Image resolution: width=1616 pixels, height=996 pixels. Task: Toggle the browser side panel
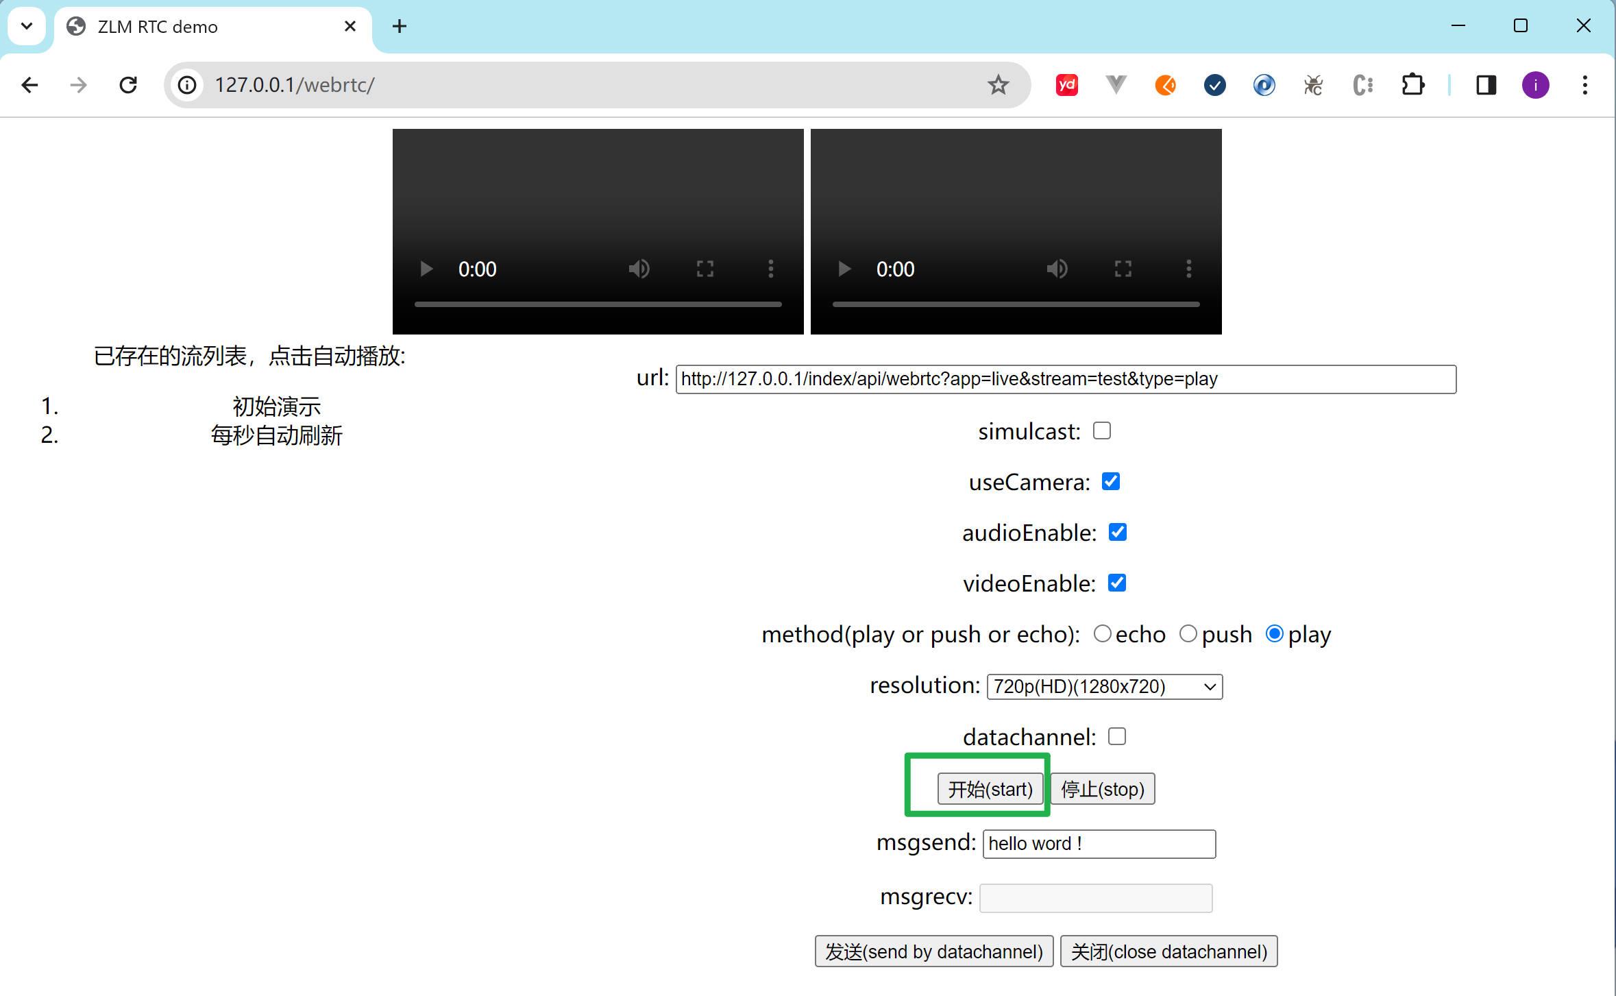(x=1486, y=85)
